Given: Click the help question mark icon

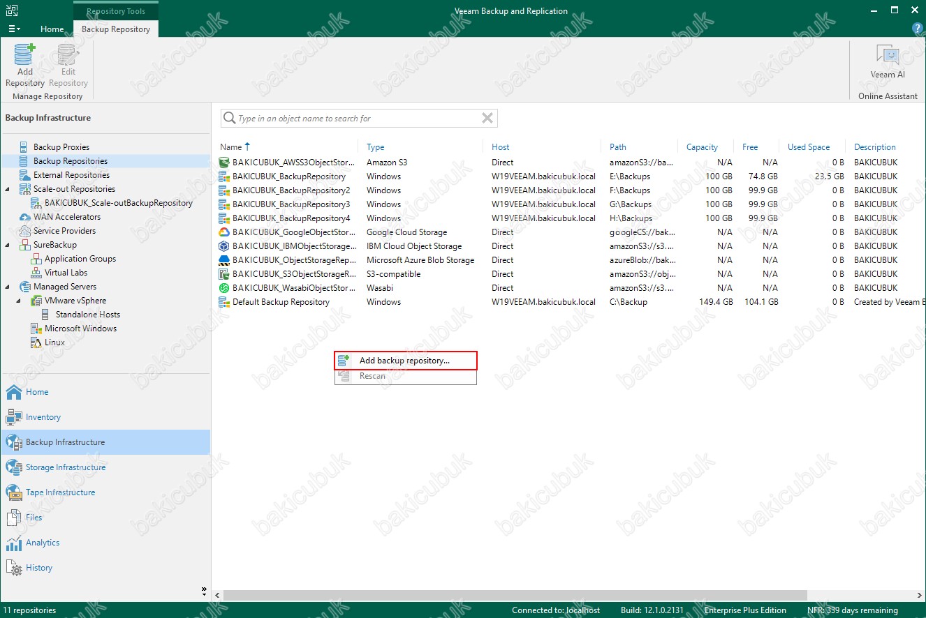Looking at the screenshot, I should coord(918,29).
